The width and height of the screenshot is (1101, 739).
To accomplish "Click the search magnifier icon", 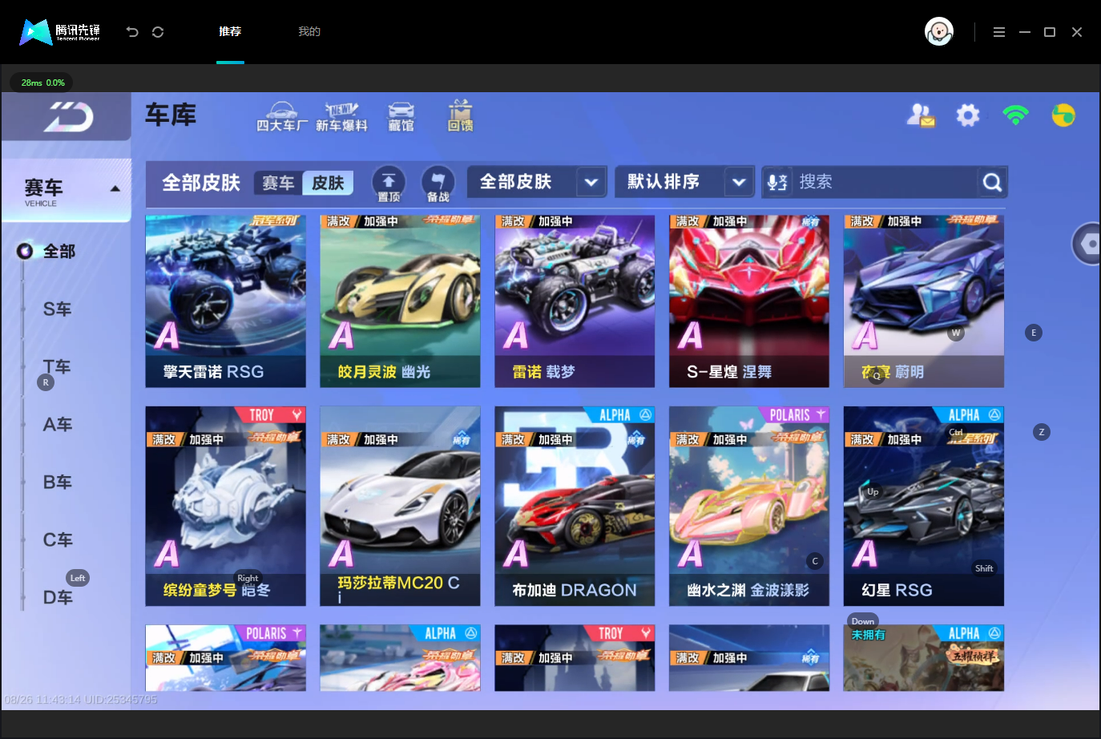I will (x=992, y=183).
